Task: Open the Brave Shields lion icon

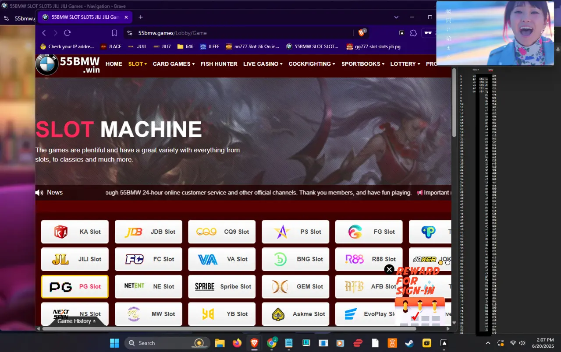Action: 362,33
